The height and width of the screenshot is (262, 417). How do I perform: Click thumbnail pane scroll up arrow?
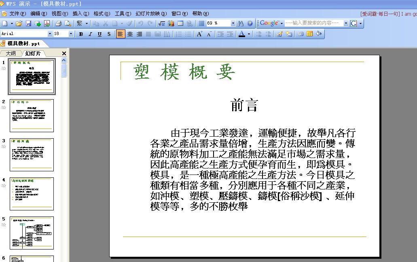64,60
